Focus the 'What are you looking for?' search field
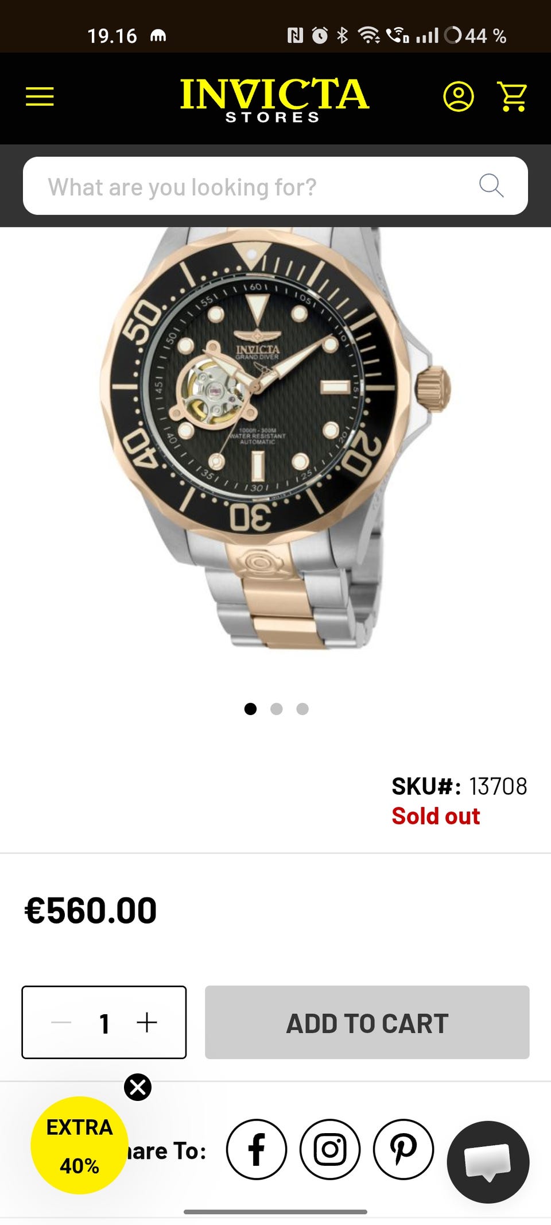 coord(275,186)
